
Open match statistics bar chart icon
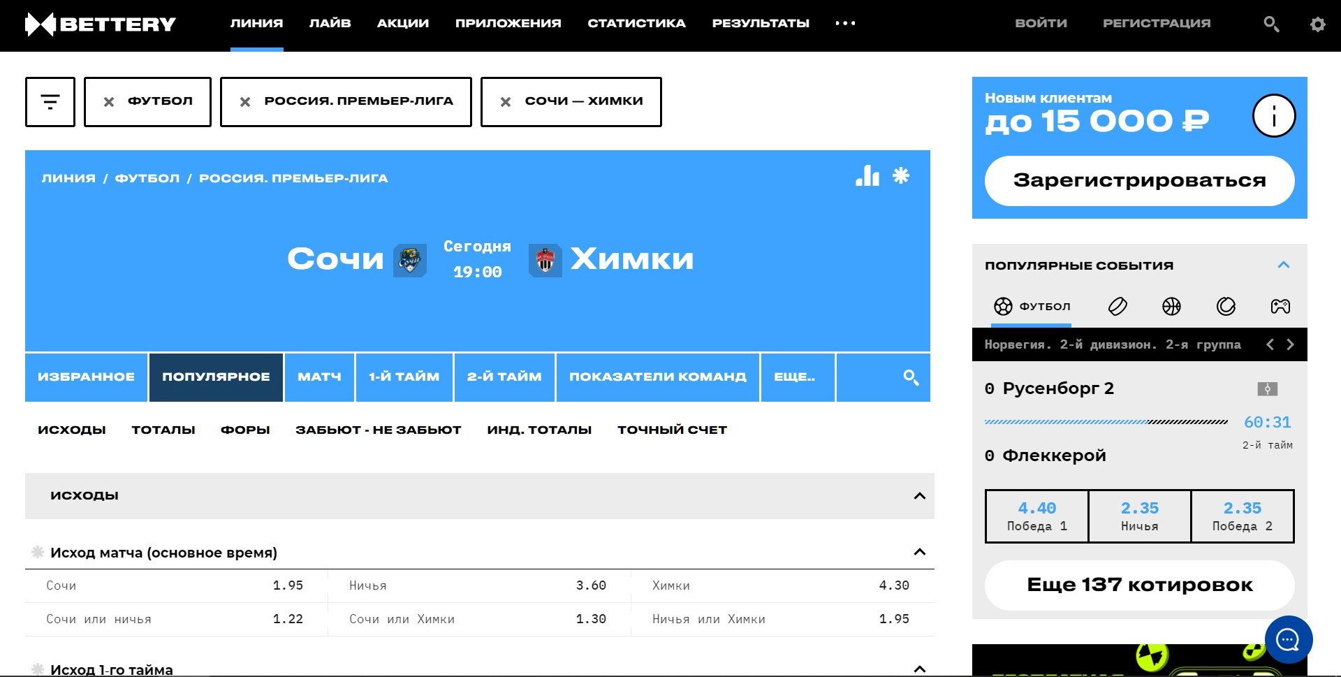[x=867, y=175]
